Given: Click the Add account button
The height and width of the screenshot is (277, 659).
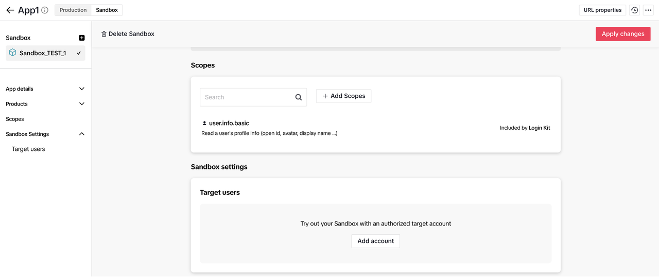Looking at the screenshot, I should [x=375, y=241].
